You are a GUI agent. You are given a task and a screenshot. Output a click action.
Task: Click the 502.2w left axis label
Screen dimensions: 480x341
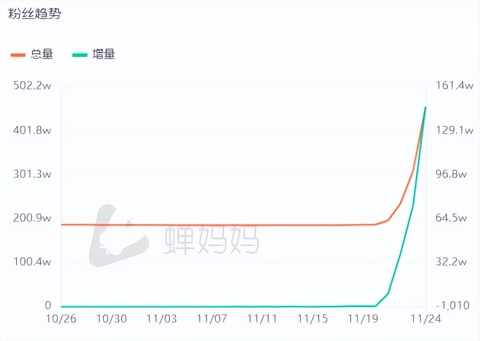32,85
